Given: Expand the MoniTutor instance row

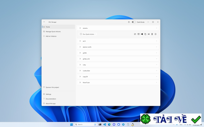Looking at the screenshot, I should (x=157, y=82).
